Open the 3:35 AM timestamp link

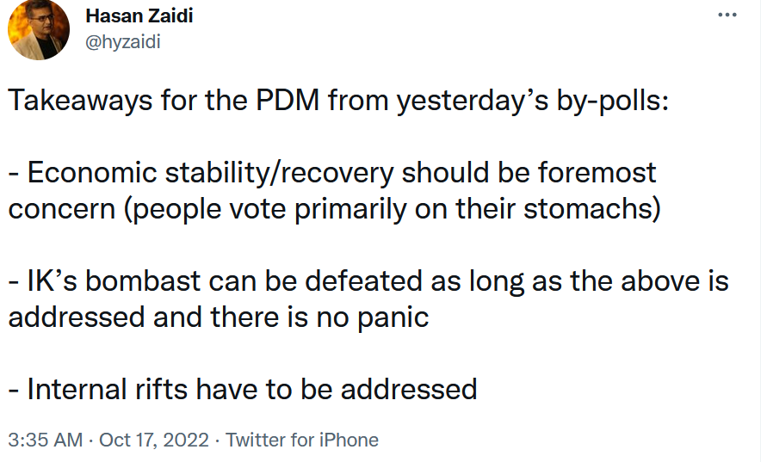pyautogui.click(x=46, y=440)
